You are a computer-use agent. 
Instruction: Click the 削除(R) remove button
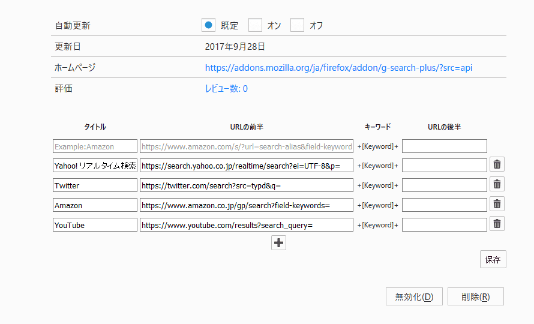pos(475,297)
